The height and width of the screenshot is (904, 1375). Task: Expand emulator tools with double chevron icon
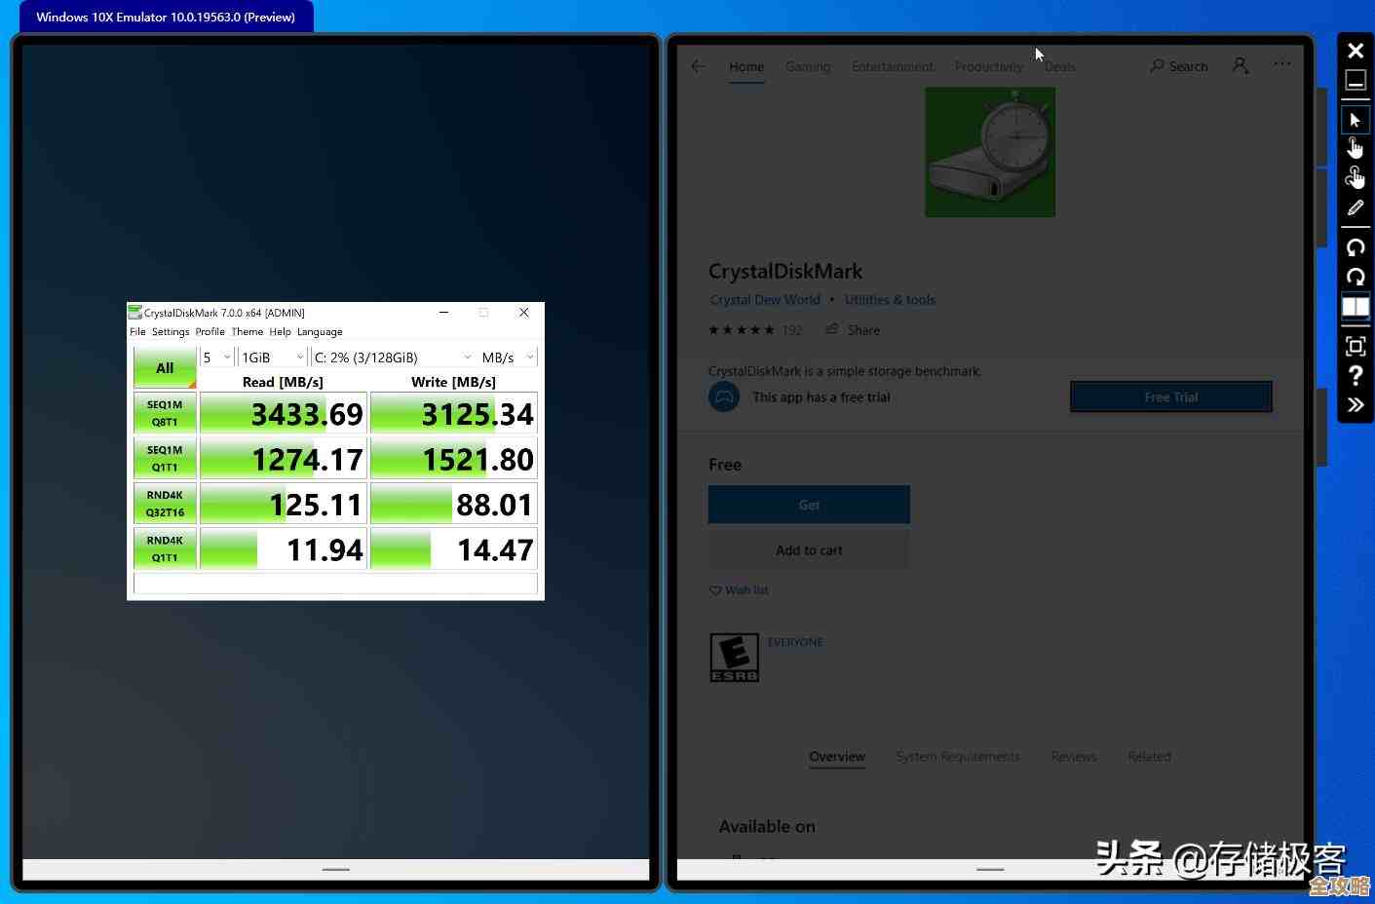[1355, 405]
